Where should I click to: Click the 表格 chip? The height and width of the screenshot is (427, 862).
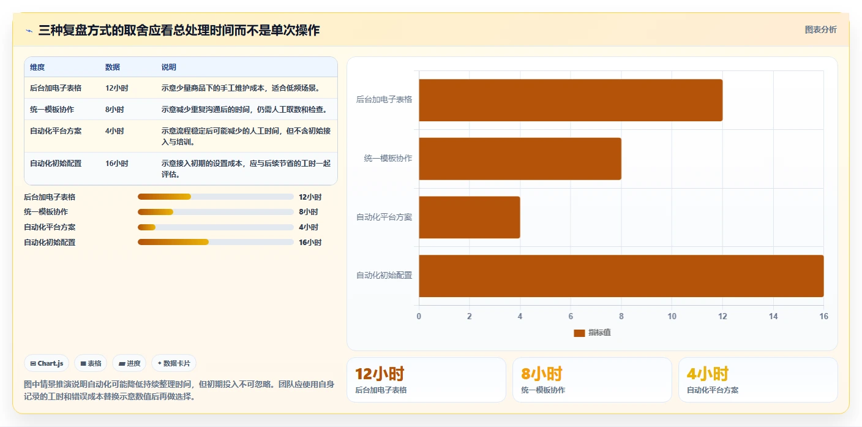pos(91,363)
